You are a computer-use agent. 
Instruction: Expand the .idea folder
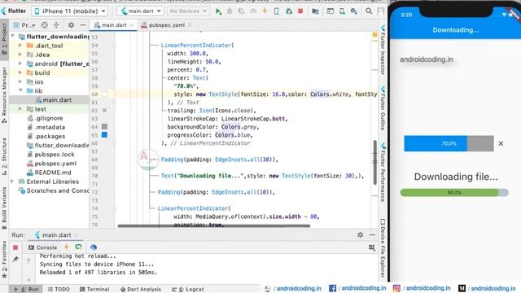tap(20, 55)
